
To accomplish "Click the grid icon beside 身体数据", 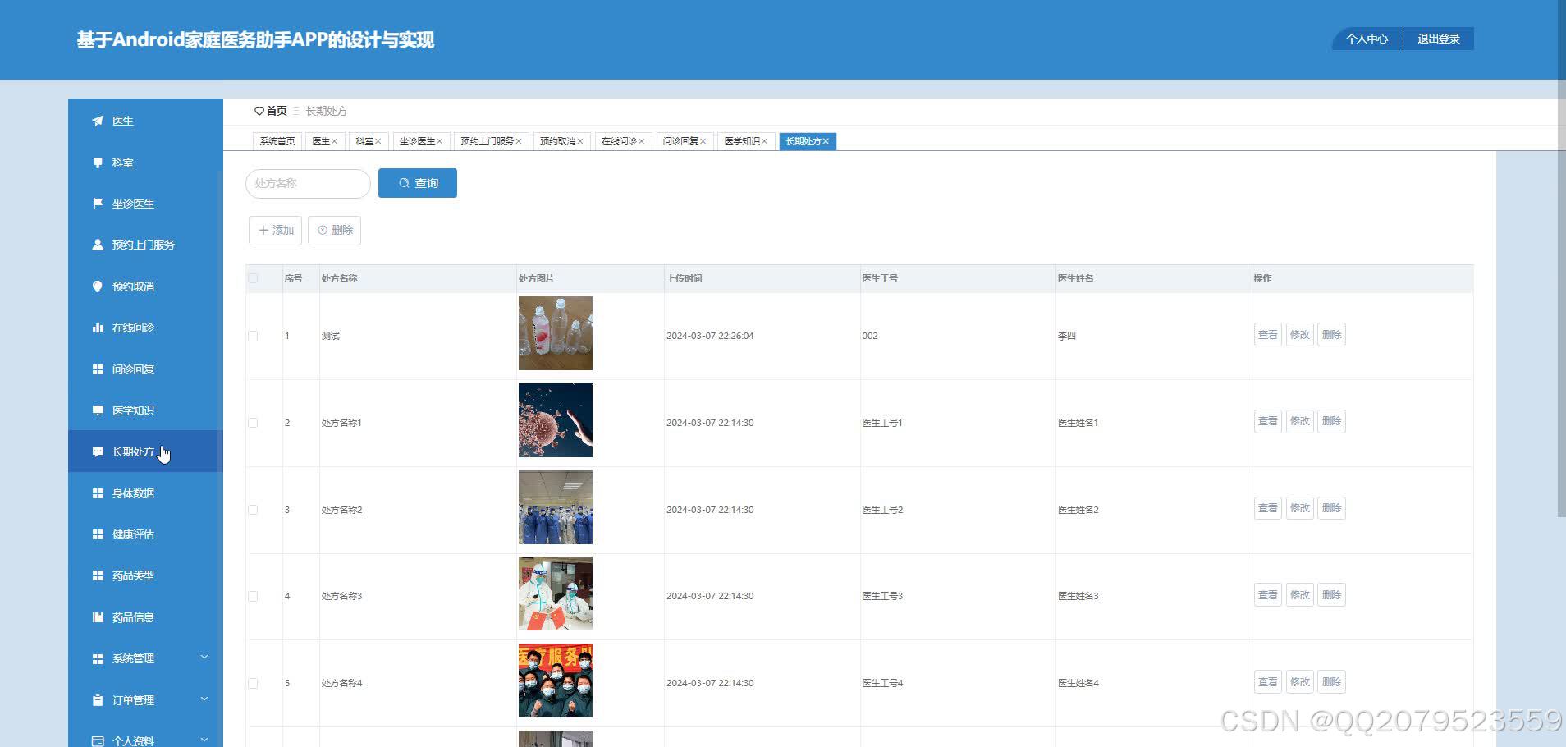I will 98,493.
